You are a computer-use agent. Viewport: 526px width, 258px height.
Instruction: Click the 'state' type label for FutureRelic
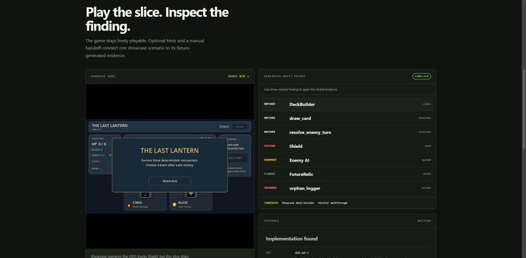pos(427,174)
